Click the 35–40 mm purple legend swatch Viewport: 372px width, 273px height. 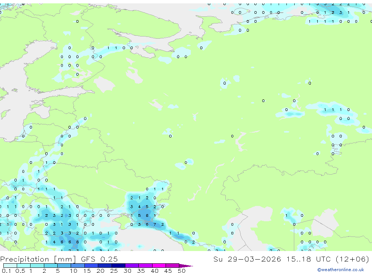click(x=145, y=266)
